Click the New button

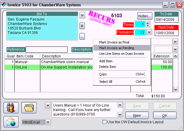[x=137, y=116]
